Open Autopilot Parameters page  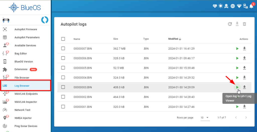(25, 37)
